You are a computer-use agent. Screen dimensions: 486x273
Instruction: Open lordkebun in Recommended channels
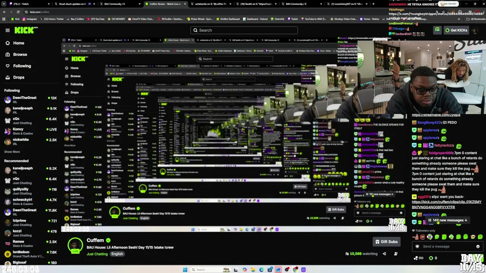pyautogui.click(x=30, y=254)
